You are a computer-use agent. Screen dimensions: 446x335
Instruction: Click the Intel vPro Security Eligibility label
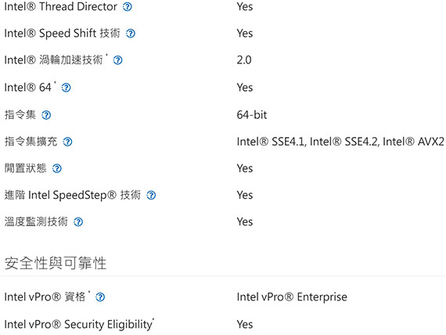click(79, 325)
